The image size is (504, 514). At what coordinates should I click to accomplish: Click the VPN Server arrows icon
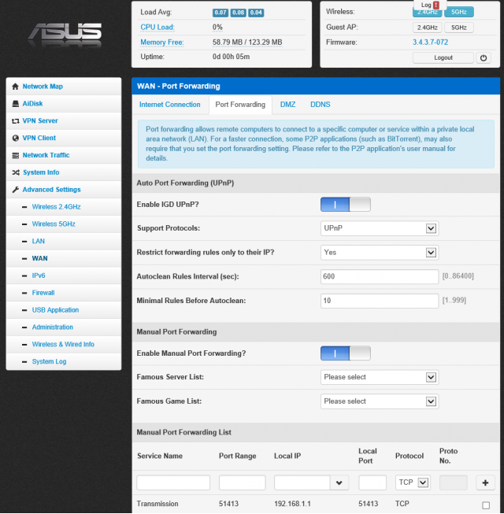click(x=15, y=121)
